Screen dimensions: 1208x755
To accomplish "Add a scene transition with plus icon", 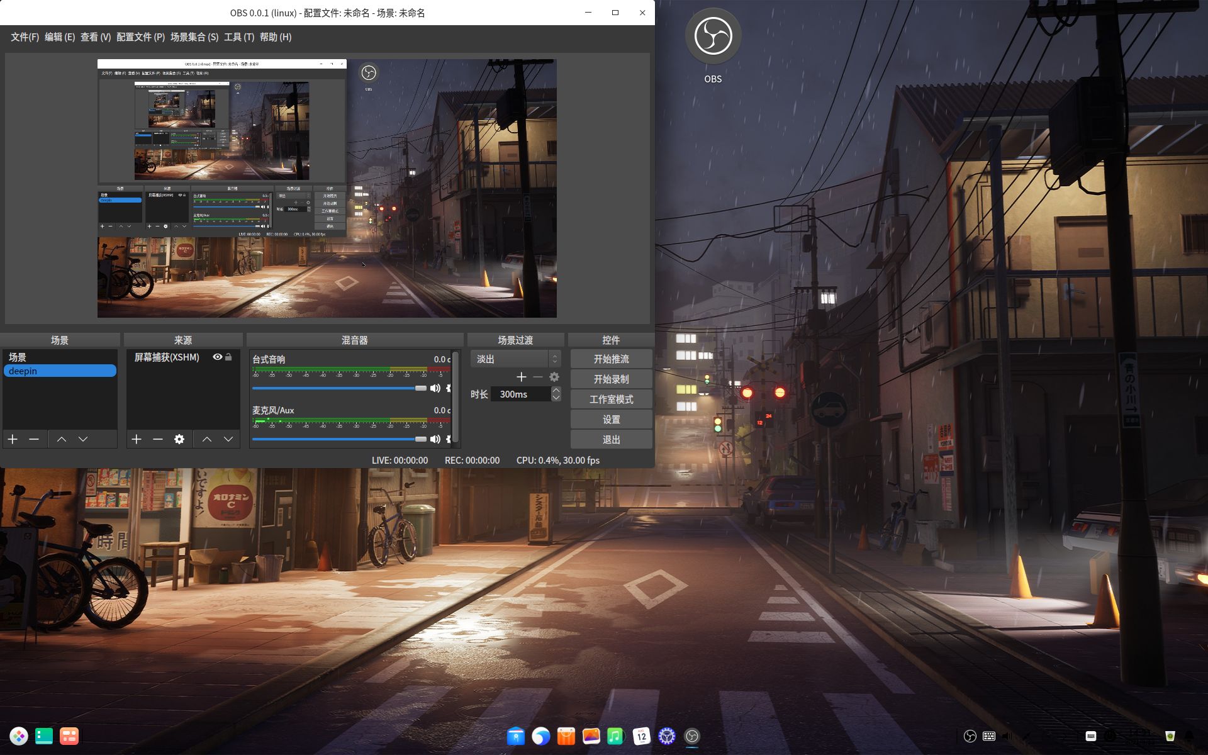I will 522,377.
